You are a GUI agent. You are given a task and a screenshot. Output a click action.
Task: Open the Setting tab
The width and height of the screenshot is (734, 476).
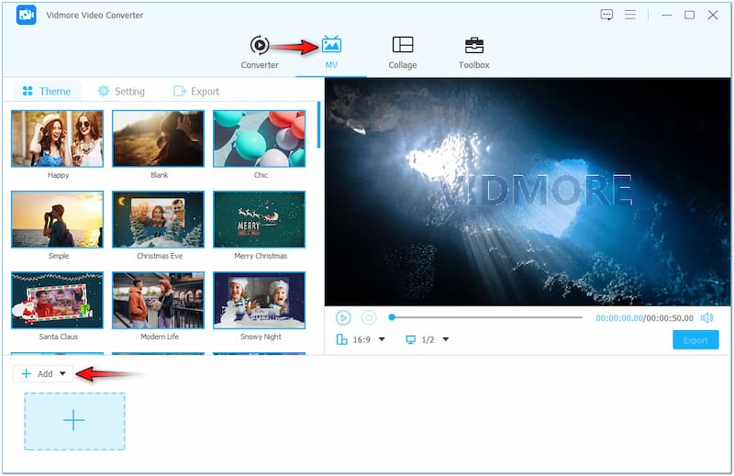pos(121,91)
